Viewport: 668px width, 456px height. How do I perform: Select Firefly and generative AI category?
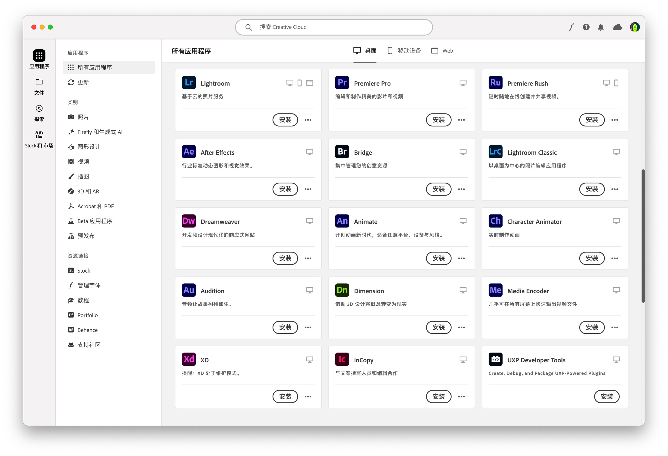(x=100, y=132)
